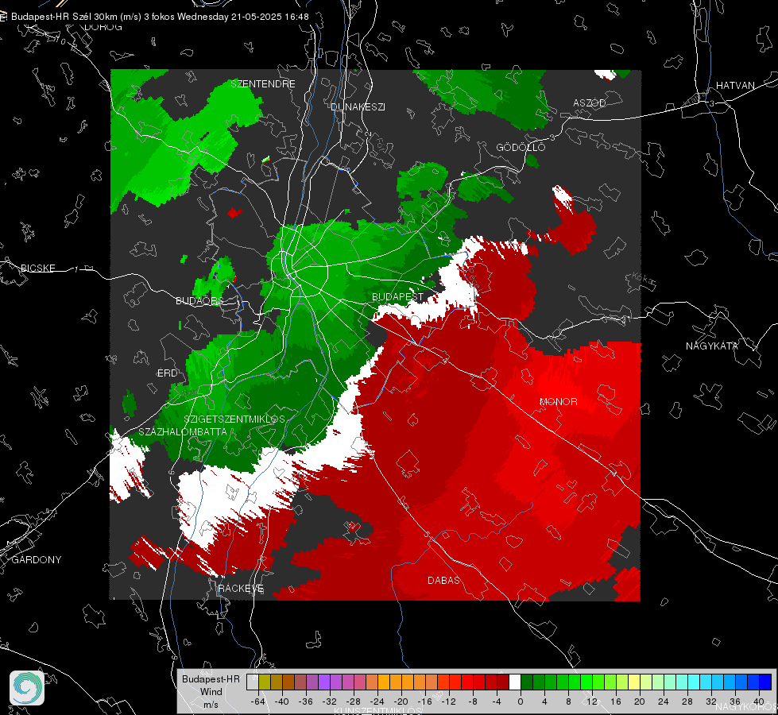Click the 28 legend tick label
Image resolution: width=778 pixels, height=715 pixels.
pos(687,701)
